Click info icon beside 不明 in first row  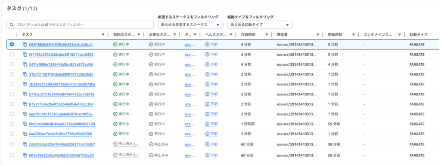[207, 44]
